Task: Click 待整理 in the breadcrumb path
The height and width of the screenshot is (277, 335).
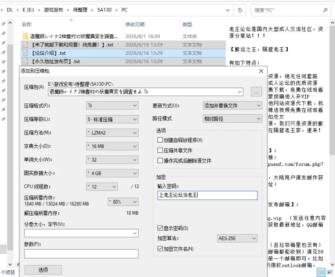Action: point(80,10)
